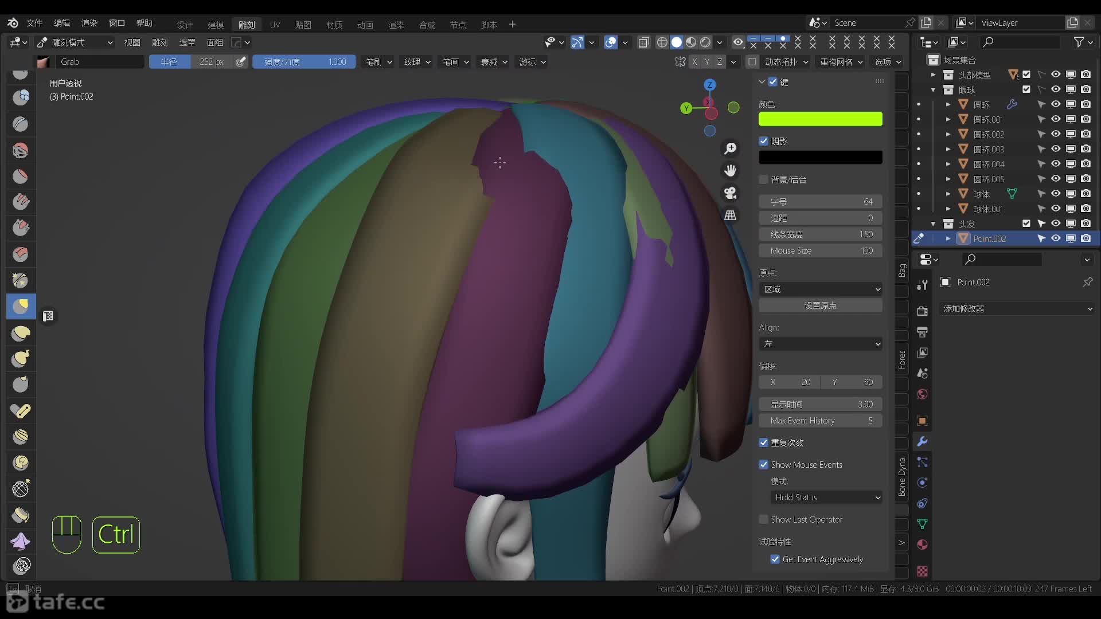Screen dimensions: 1101x619
Task: Toggle 动态拓扑 dyntopo checkbox
Action: (x=752, y=62)
